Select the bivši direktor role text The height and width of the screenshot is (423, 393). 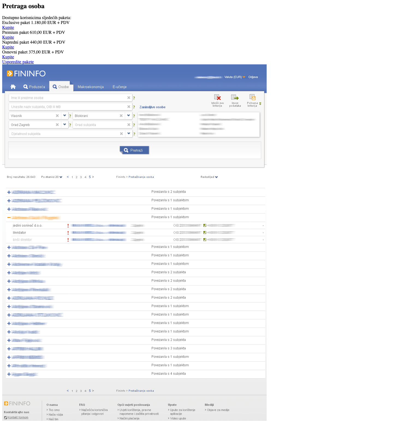[x=22, y=240]
